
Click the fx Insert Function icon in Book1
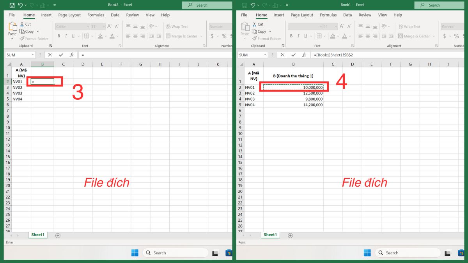(x=304, y=55)
